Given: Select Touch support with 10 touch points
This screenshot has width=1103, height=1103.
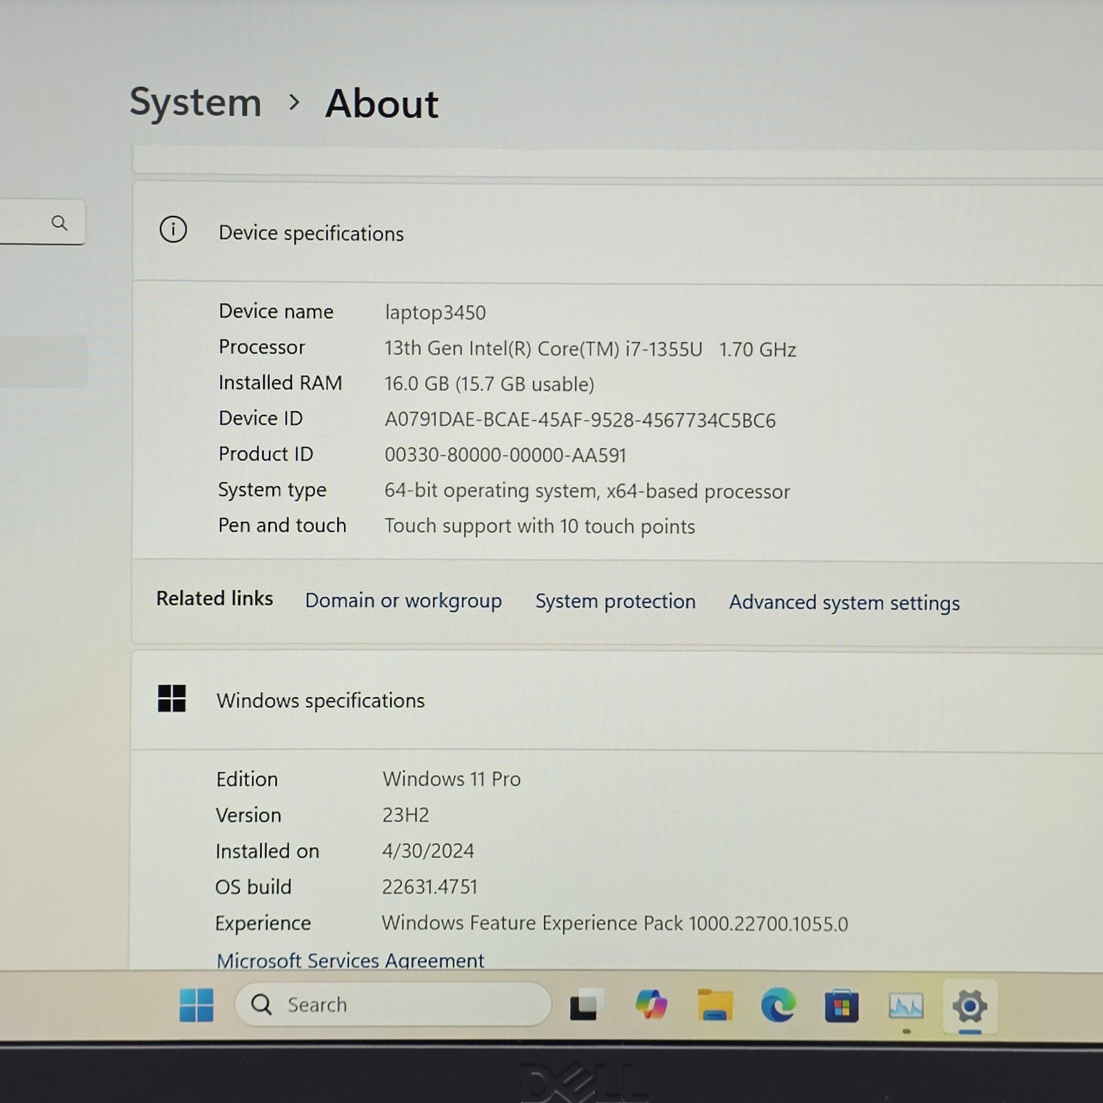Looking at the screenshot, I should pos(539,527).
